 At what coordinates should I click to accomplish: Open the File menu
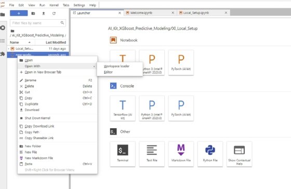(11, 5)
